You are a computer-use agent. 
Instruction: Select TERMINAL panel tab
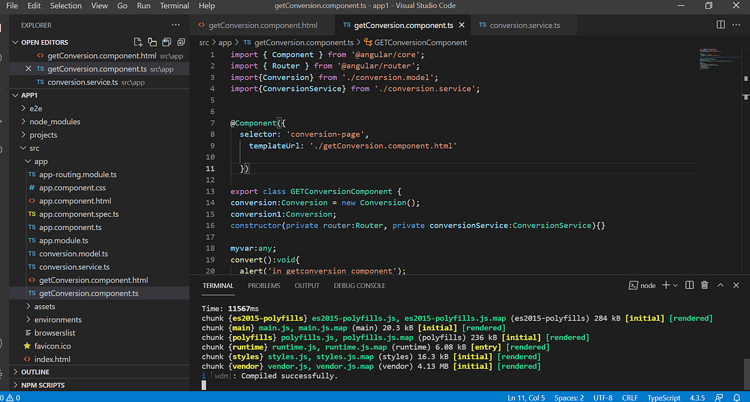[x=218, y=285]
